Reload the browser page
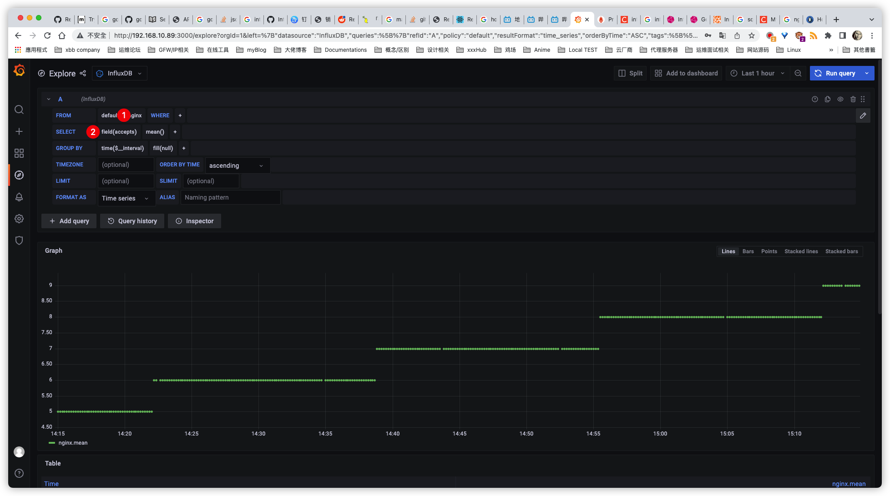Screen dimensions: 890x496 [x=47, y=35]
